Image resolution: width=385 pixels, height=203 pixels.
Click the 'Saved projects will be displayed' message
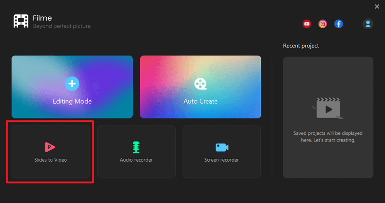[328, 137]
